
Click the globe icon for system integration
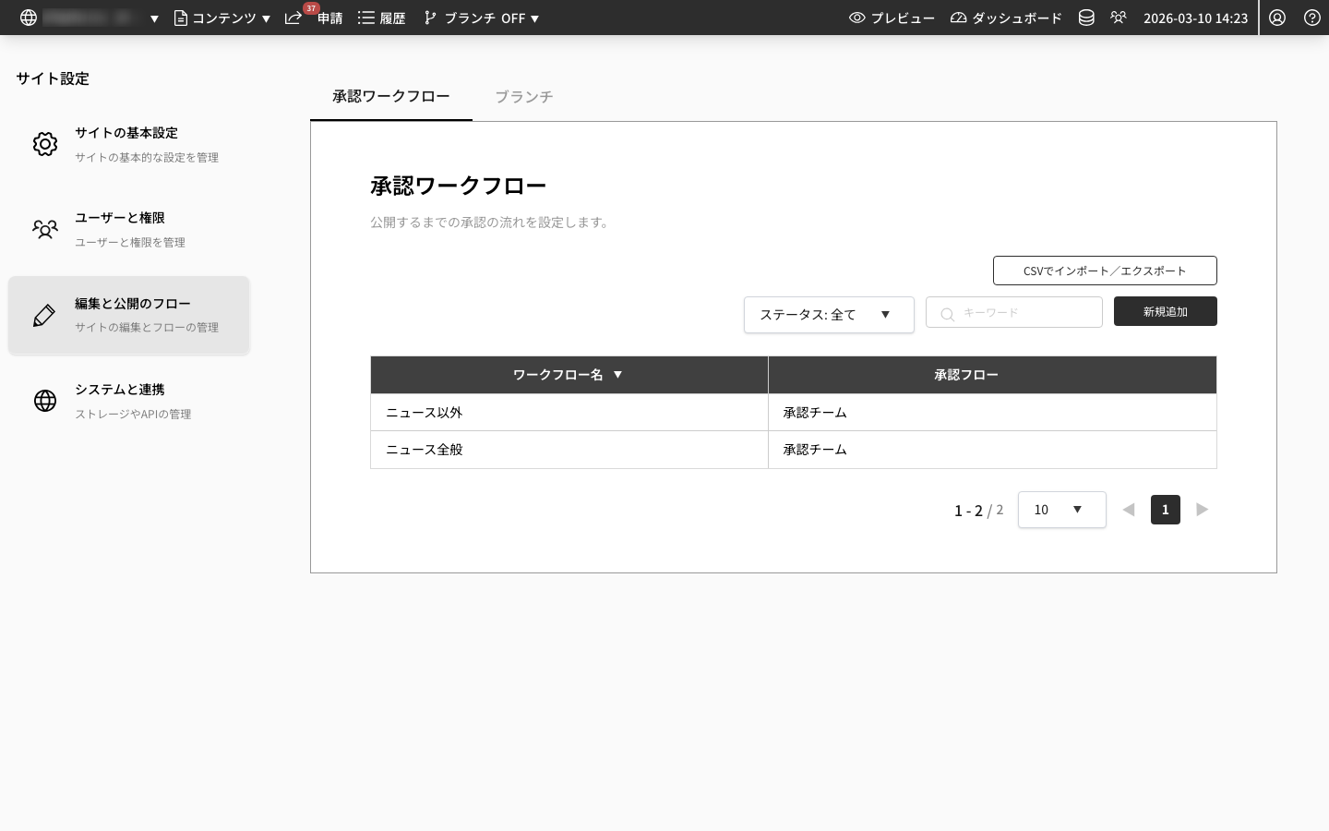45,401
